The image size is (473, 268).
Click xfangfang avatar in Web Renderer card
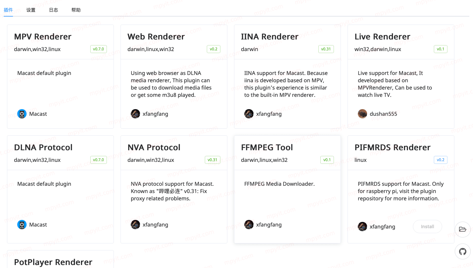135,114
